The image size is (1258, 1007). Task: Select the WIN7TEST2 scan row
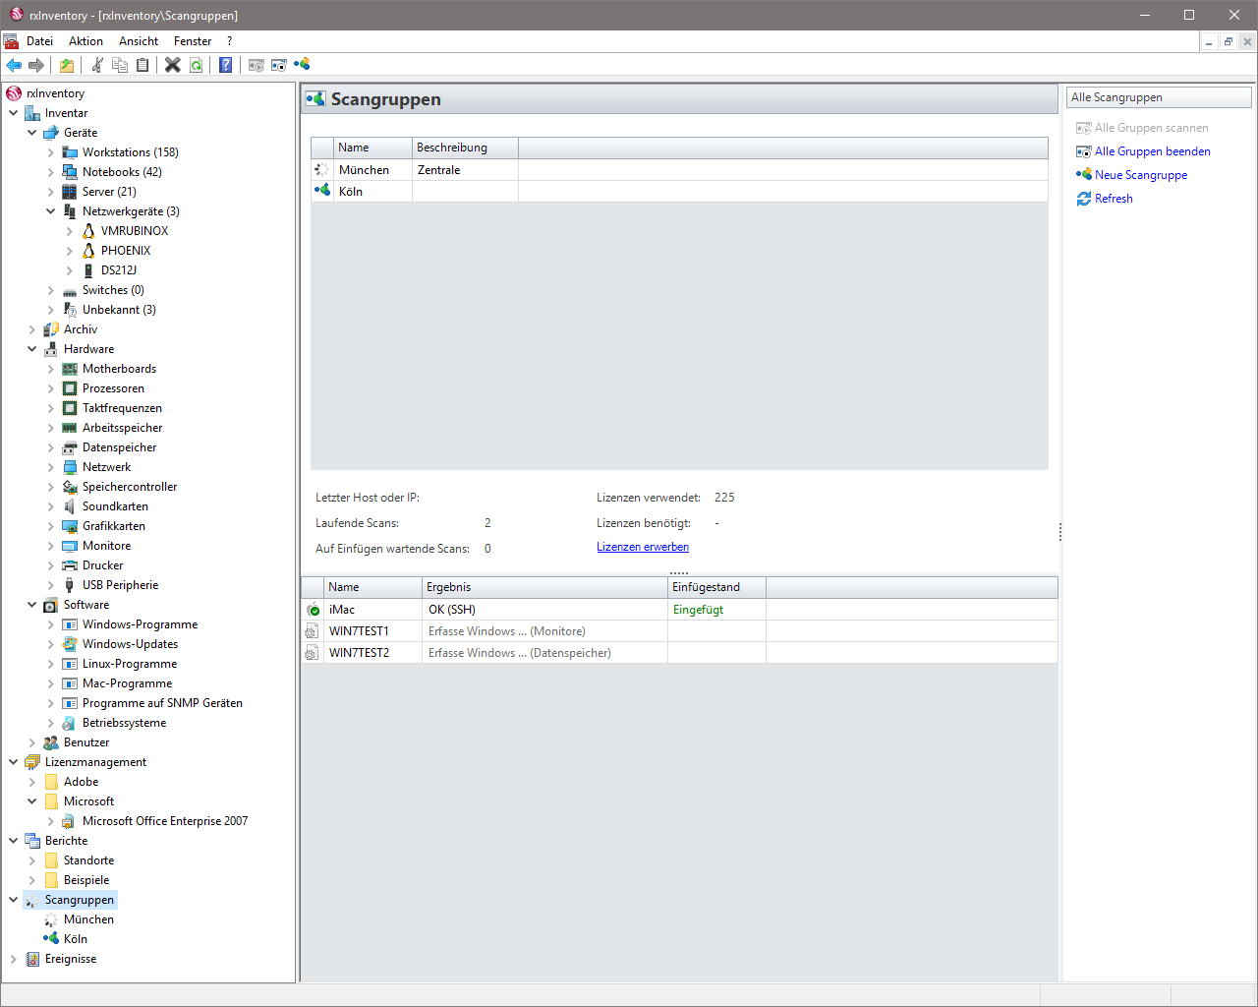(x=679, y=653)
